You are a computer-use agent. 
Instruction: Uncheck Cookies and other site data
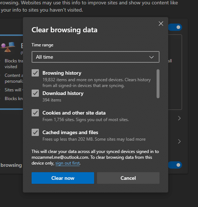(35, 113)
